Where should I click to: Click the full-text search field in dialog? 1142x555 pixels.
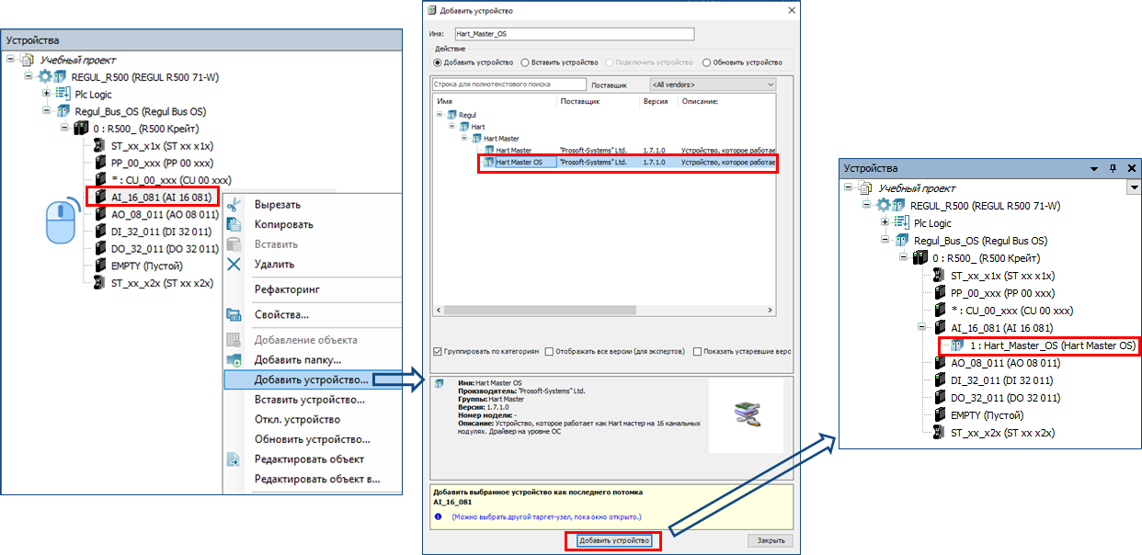(x=495, y=85)
